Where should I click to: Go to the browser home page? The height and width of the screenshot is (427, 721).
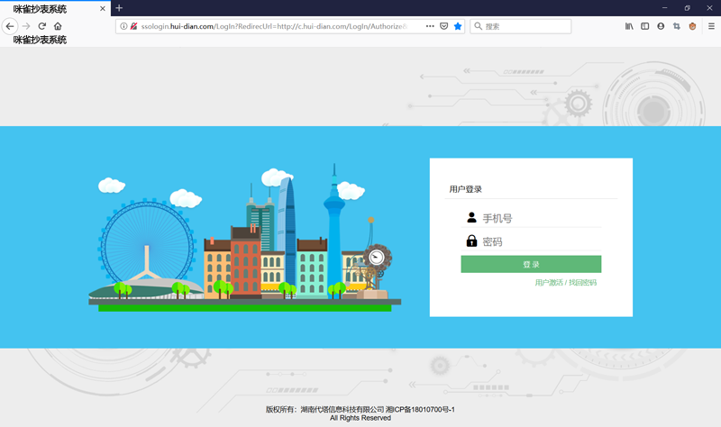point(58,27)
